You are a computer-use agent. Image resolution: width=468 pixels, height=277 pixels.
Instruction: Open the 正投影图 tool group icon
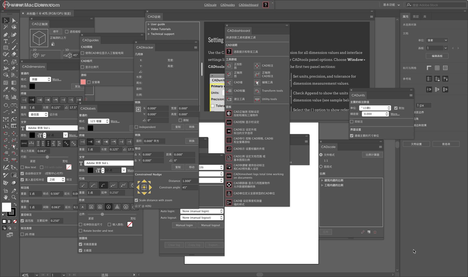coord(229,66)
